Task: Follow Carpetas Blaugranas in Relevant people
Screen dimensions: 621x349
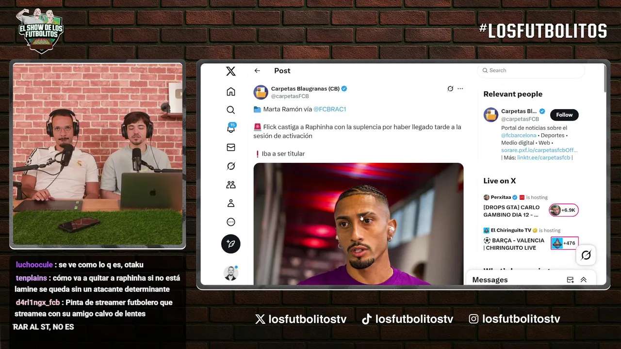Action: point(564,115)
